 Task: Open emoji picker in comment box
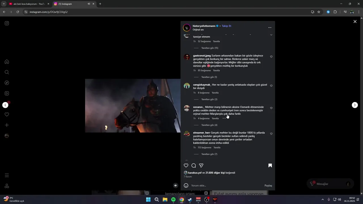click(186, 186)
